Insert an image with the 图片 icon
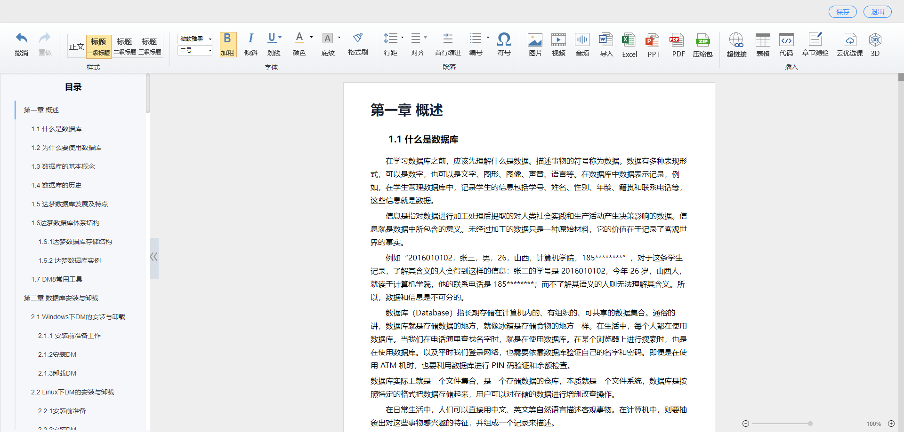The height and width of the screenshot is (432, 904). (x=535, y=40)
